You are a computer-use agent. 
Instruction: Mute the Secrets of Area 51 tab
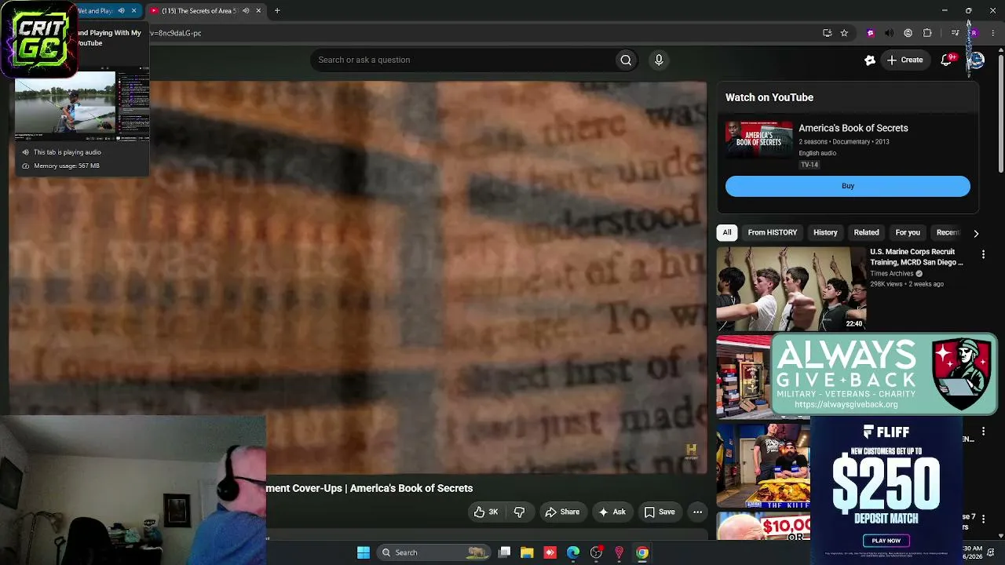[246, 11]
